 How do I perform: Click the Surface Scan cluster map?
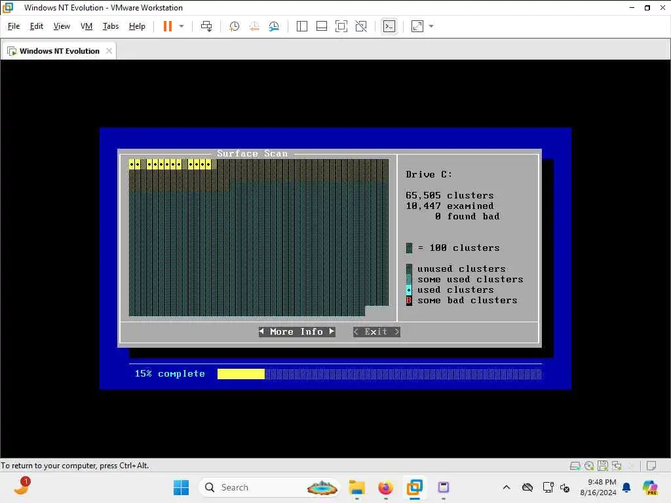(258, 238)
